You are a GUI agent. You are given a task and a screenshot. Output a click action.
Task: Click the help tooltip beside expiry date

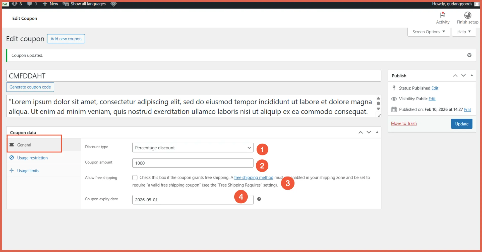[x=259, y=199]
